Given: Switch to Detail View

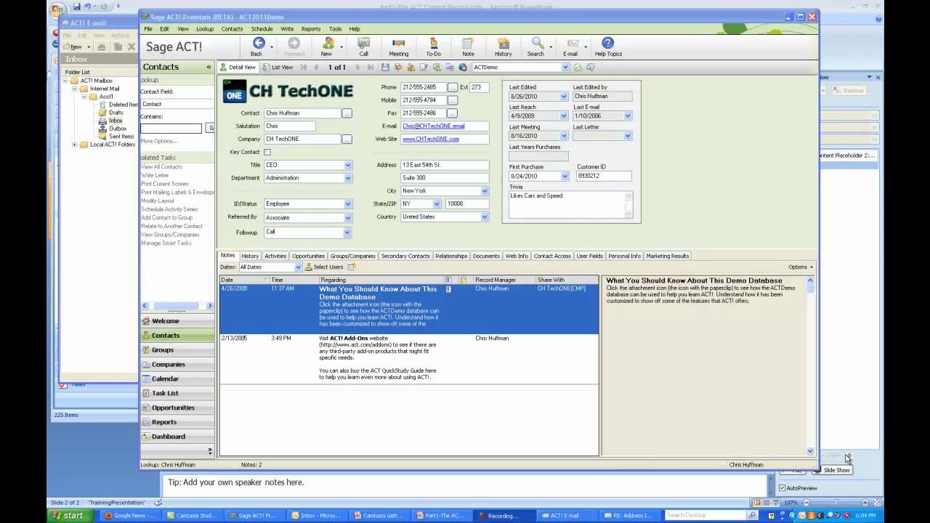Looking at the screenshot, I should 238,68.
